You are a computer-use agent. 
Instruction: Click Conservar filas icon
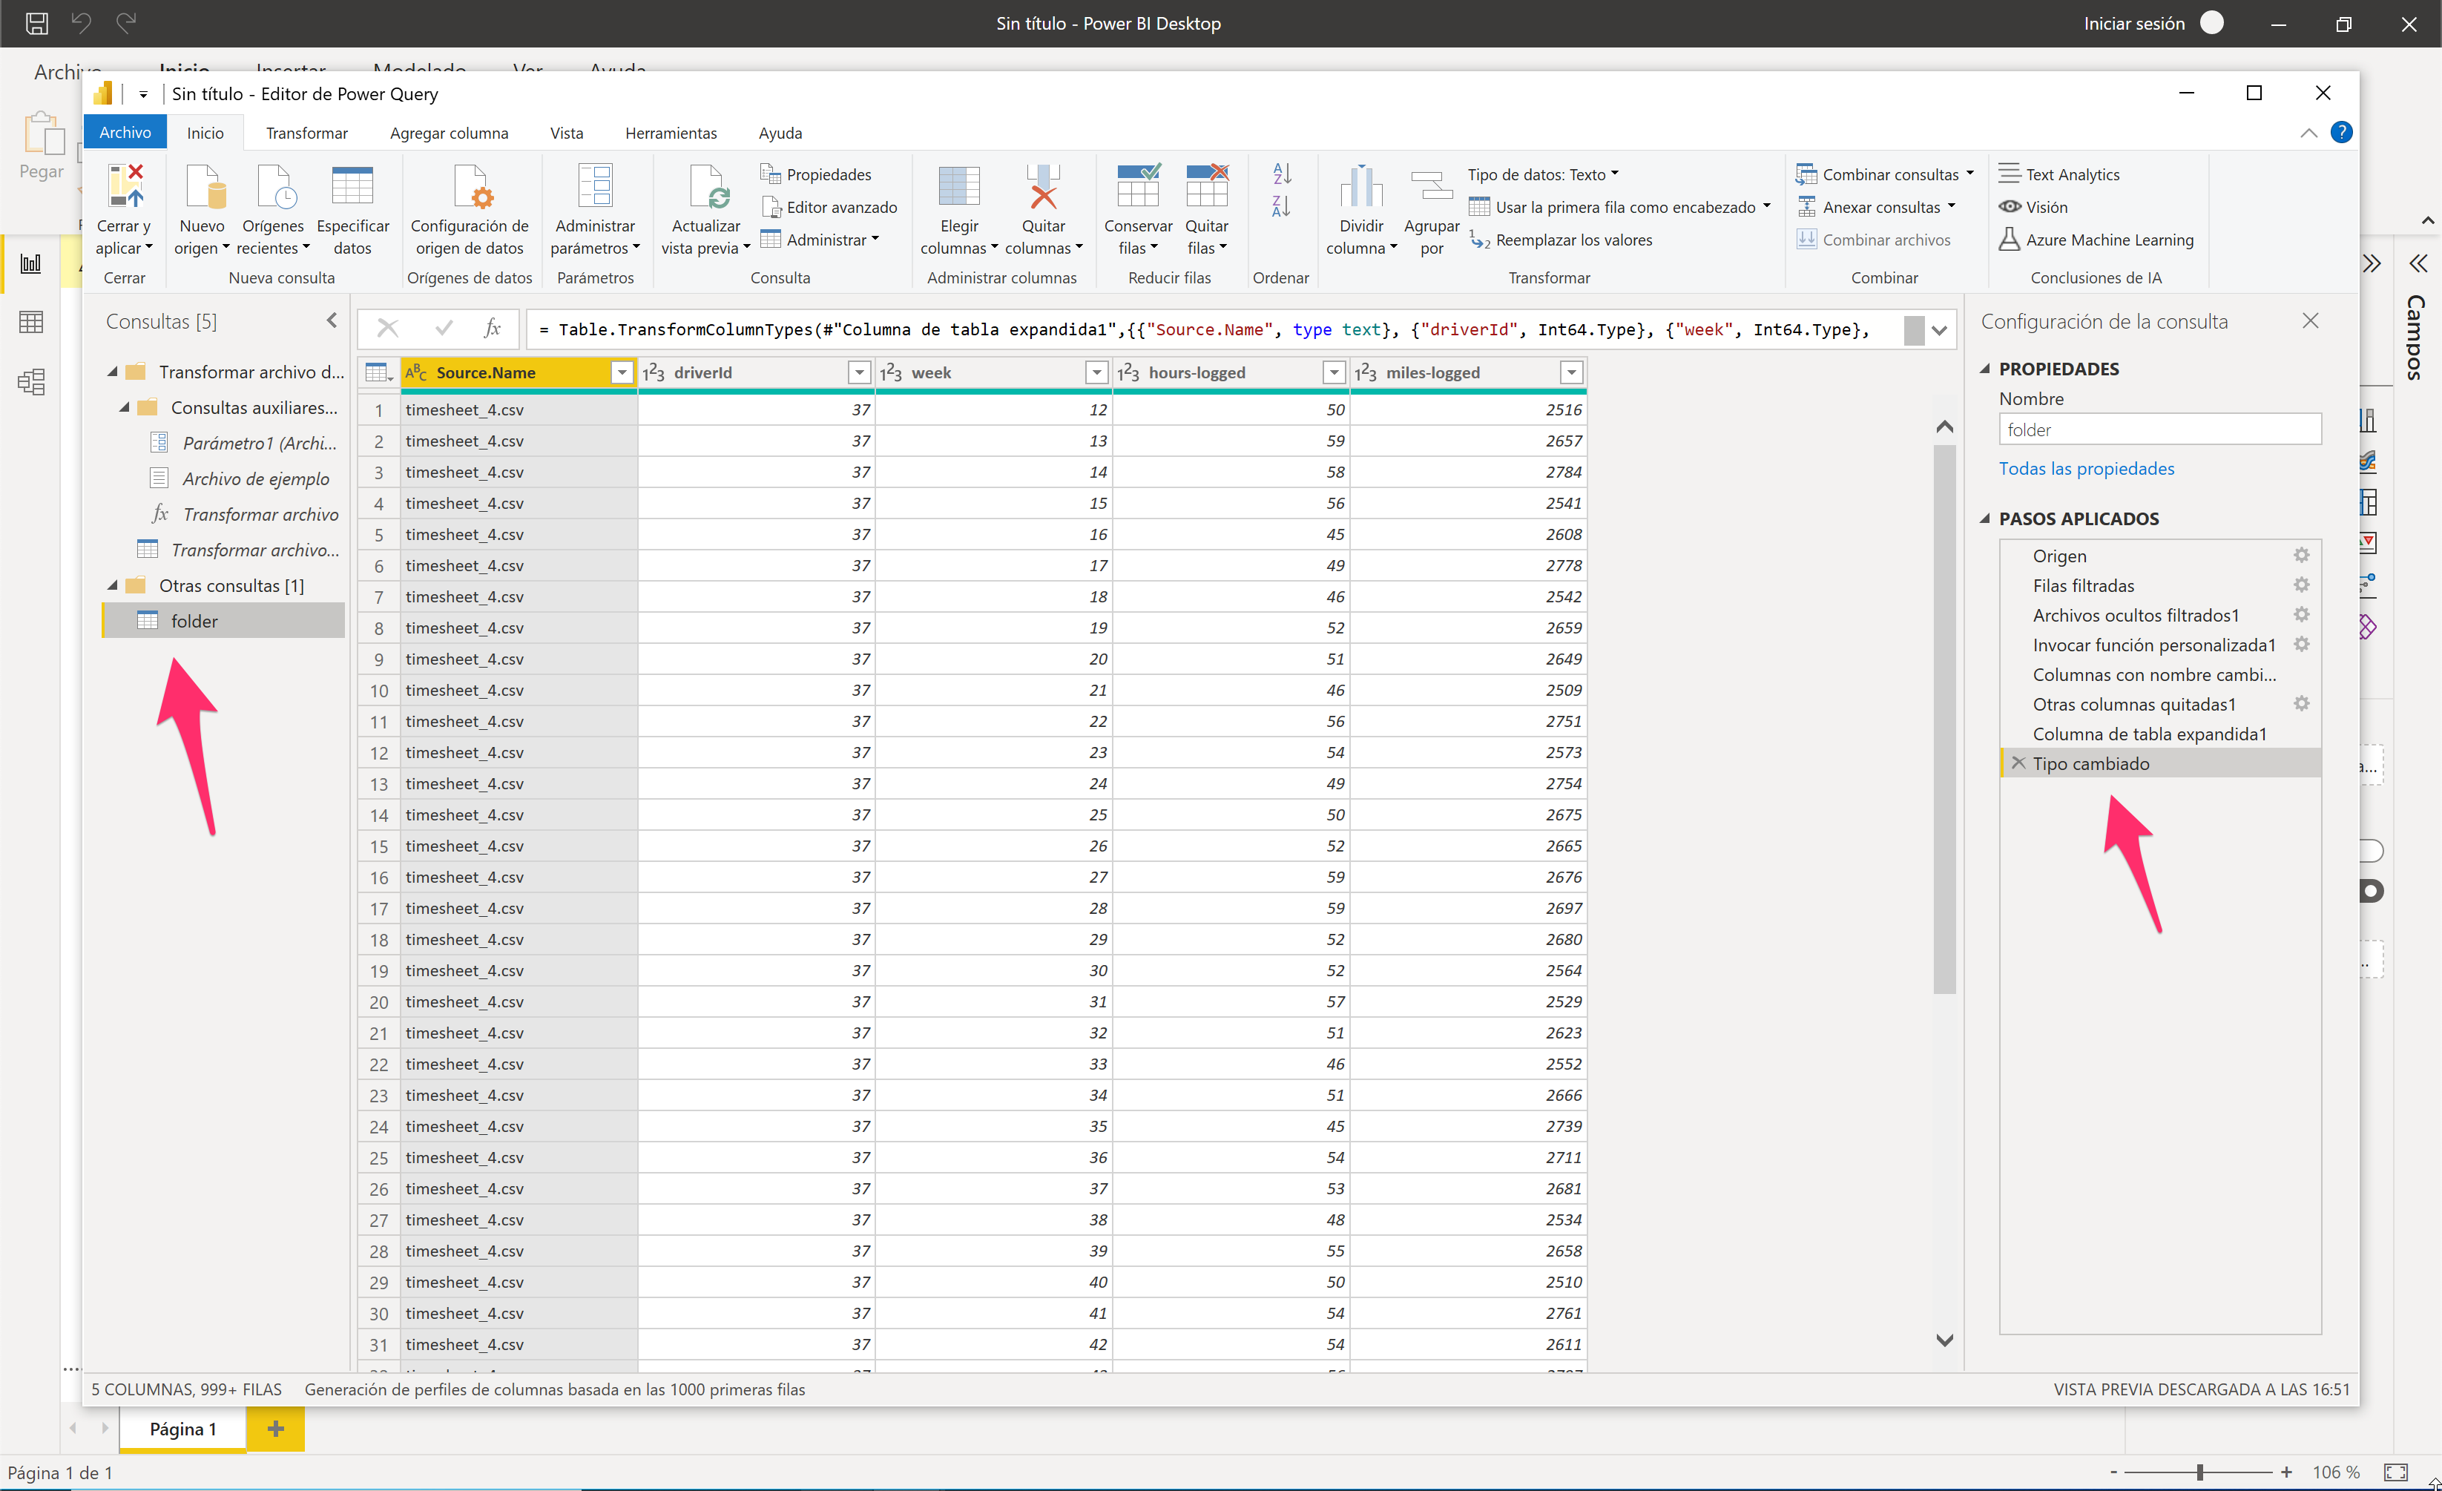click(1138, 185)
